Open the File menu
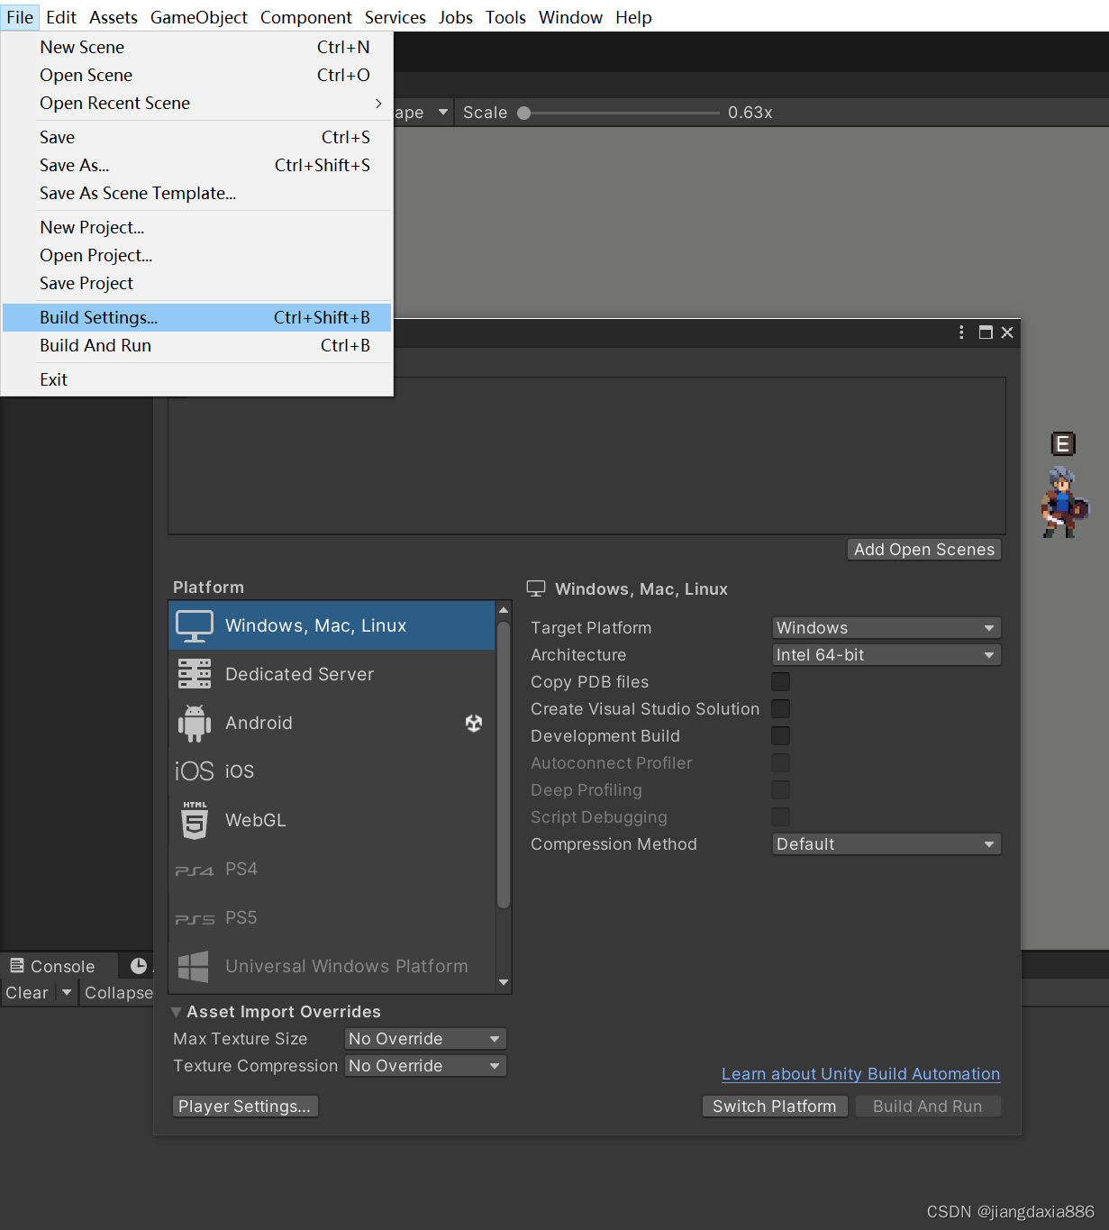This screenshot has height=1230, width=1109. [20, 17]
